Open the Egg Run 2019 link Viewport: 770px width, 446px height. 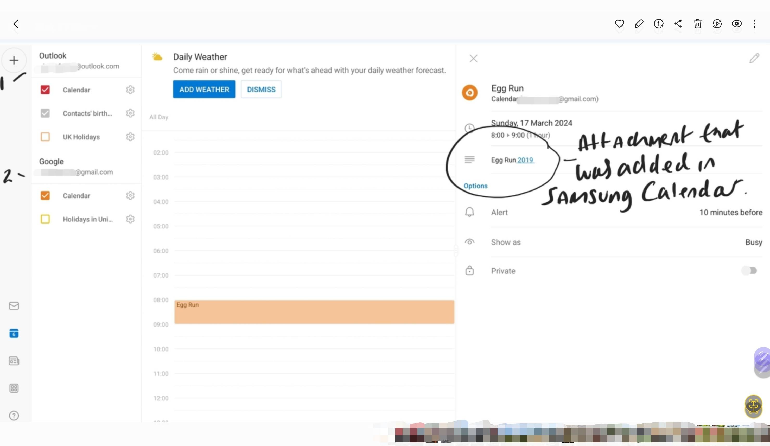(x=525, y=160)
